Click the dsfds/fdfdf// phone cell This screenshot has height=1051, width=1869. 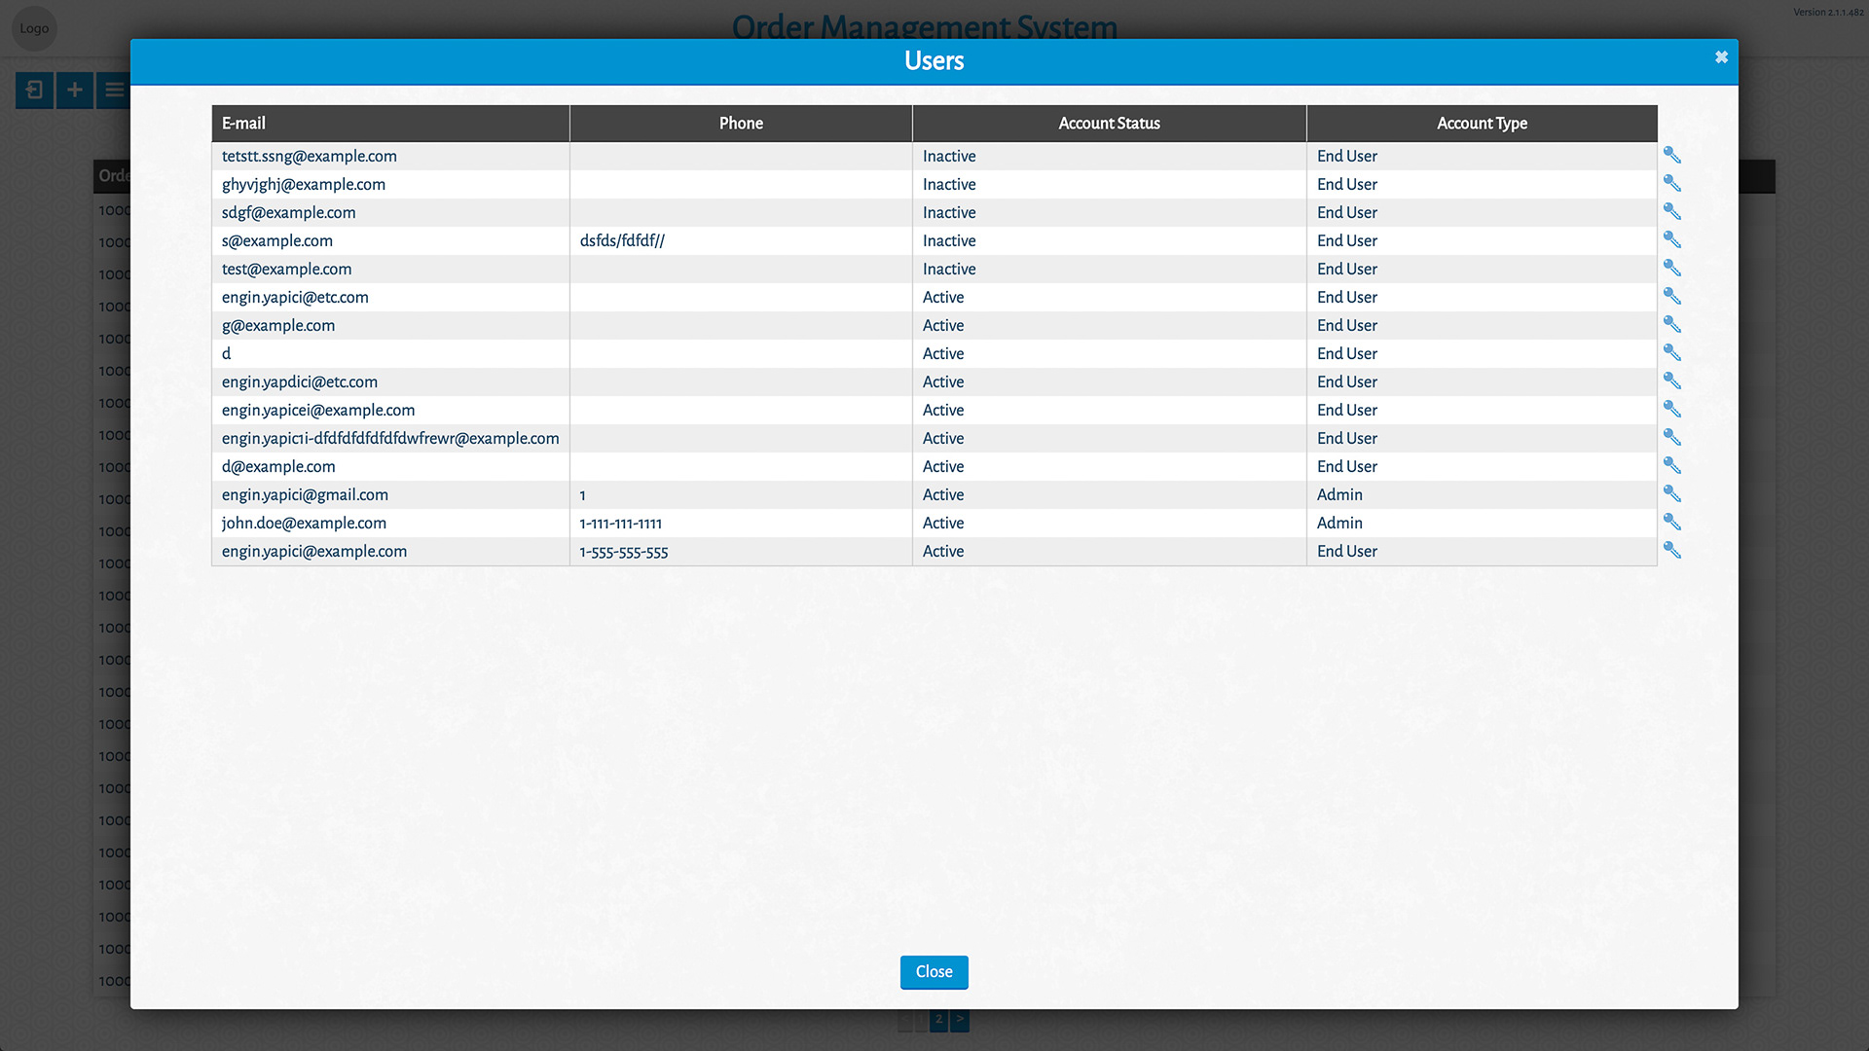point(622,241)
